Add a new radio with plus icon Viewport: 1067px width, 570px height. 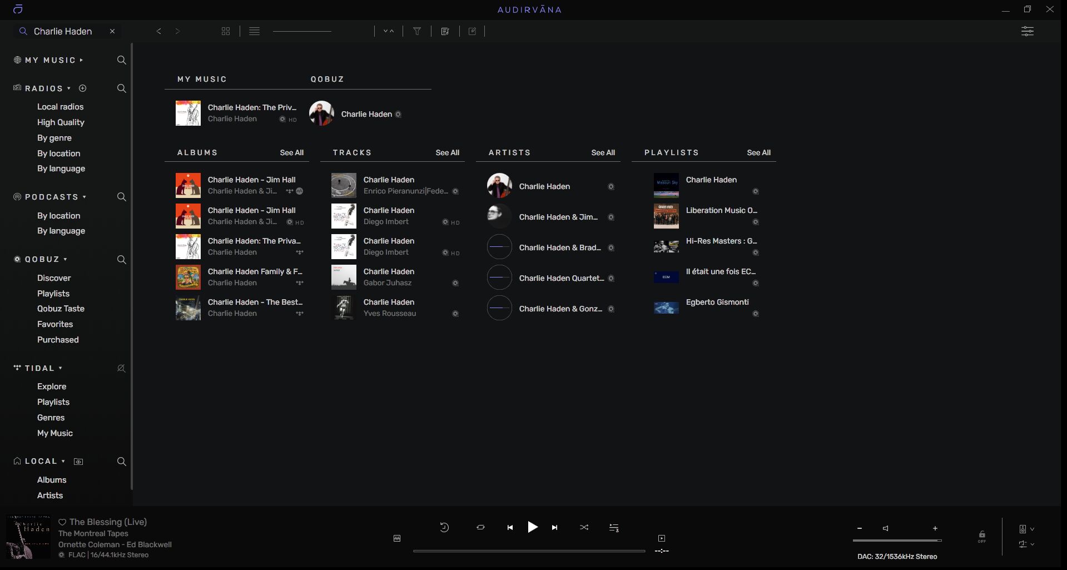[83, 88]
